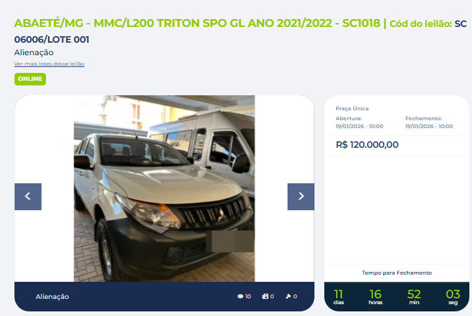Click the Abertura date text

(360, 126)
